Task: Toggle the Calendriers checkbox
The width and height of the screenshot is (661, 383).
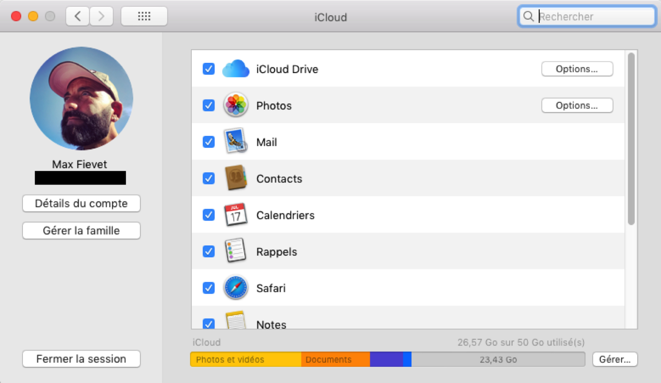Action: [x=209, y=215]
